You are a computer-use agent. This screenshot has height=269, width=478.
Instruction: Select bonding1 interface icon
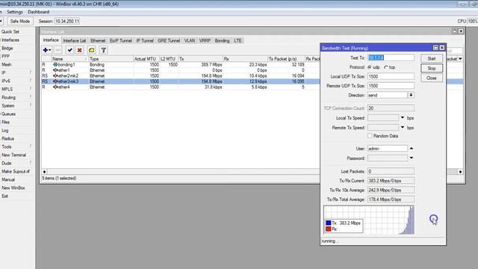[55, 65]
